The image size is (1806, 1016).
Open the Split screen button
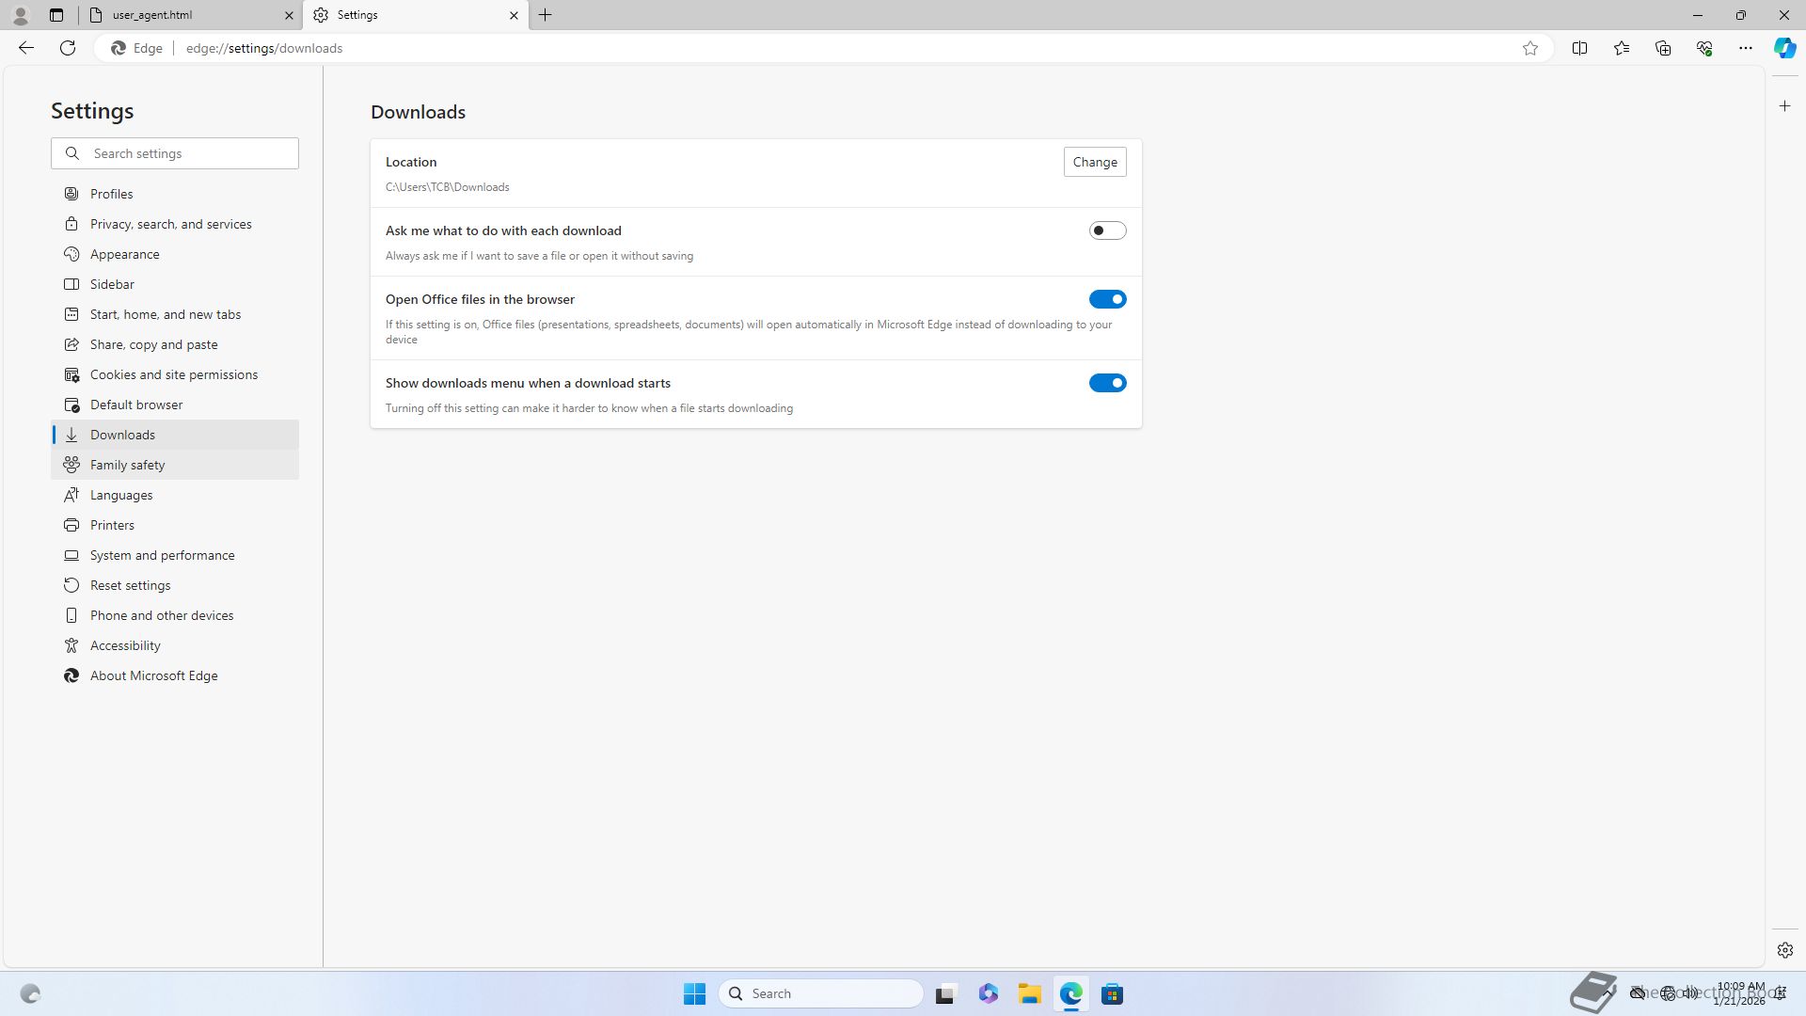click(1579, 48)
